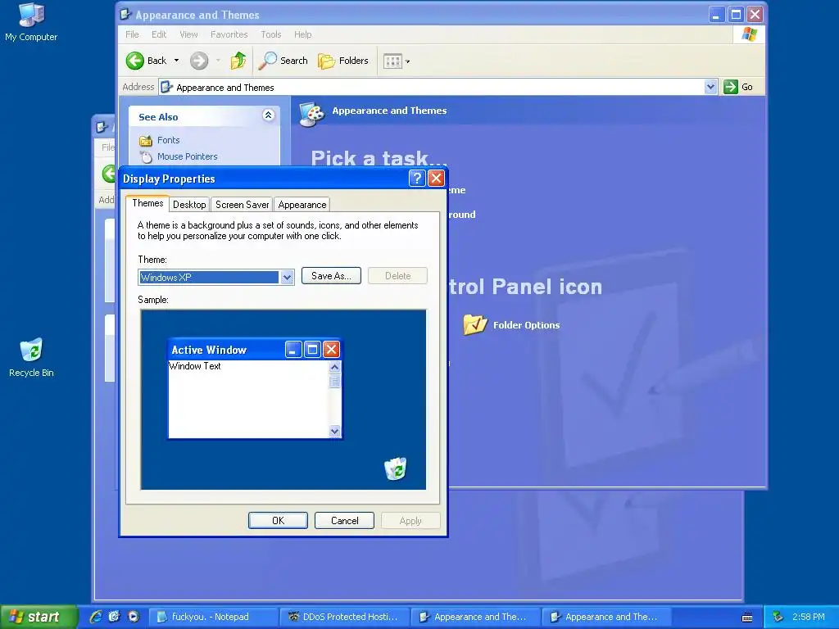Open the Tools menu
Viewport: 839px width, 629px height.
point(270,34)
